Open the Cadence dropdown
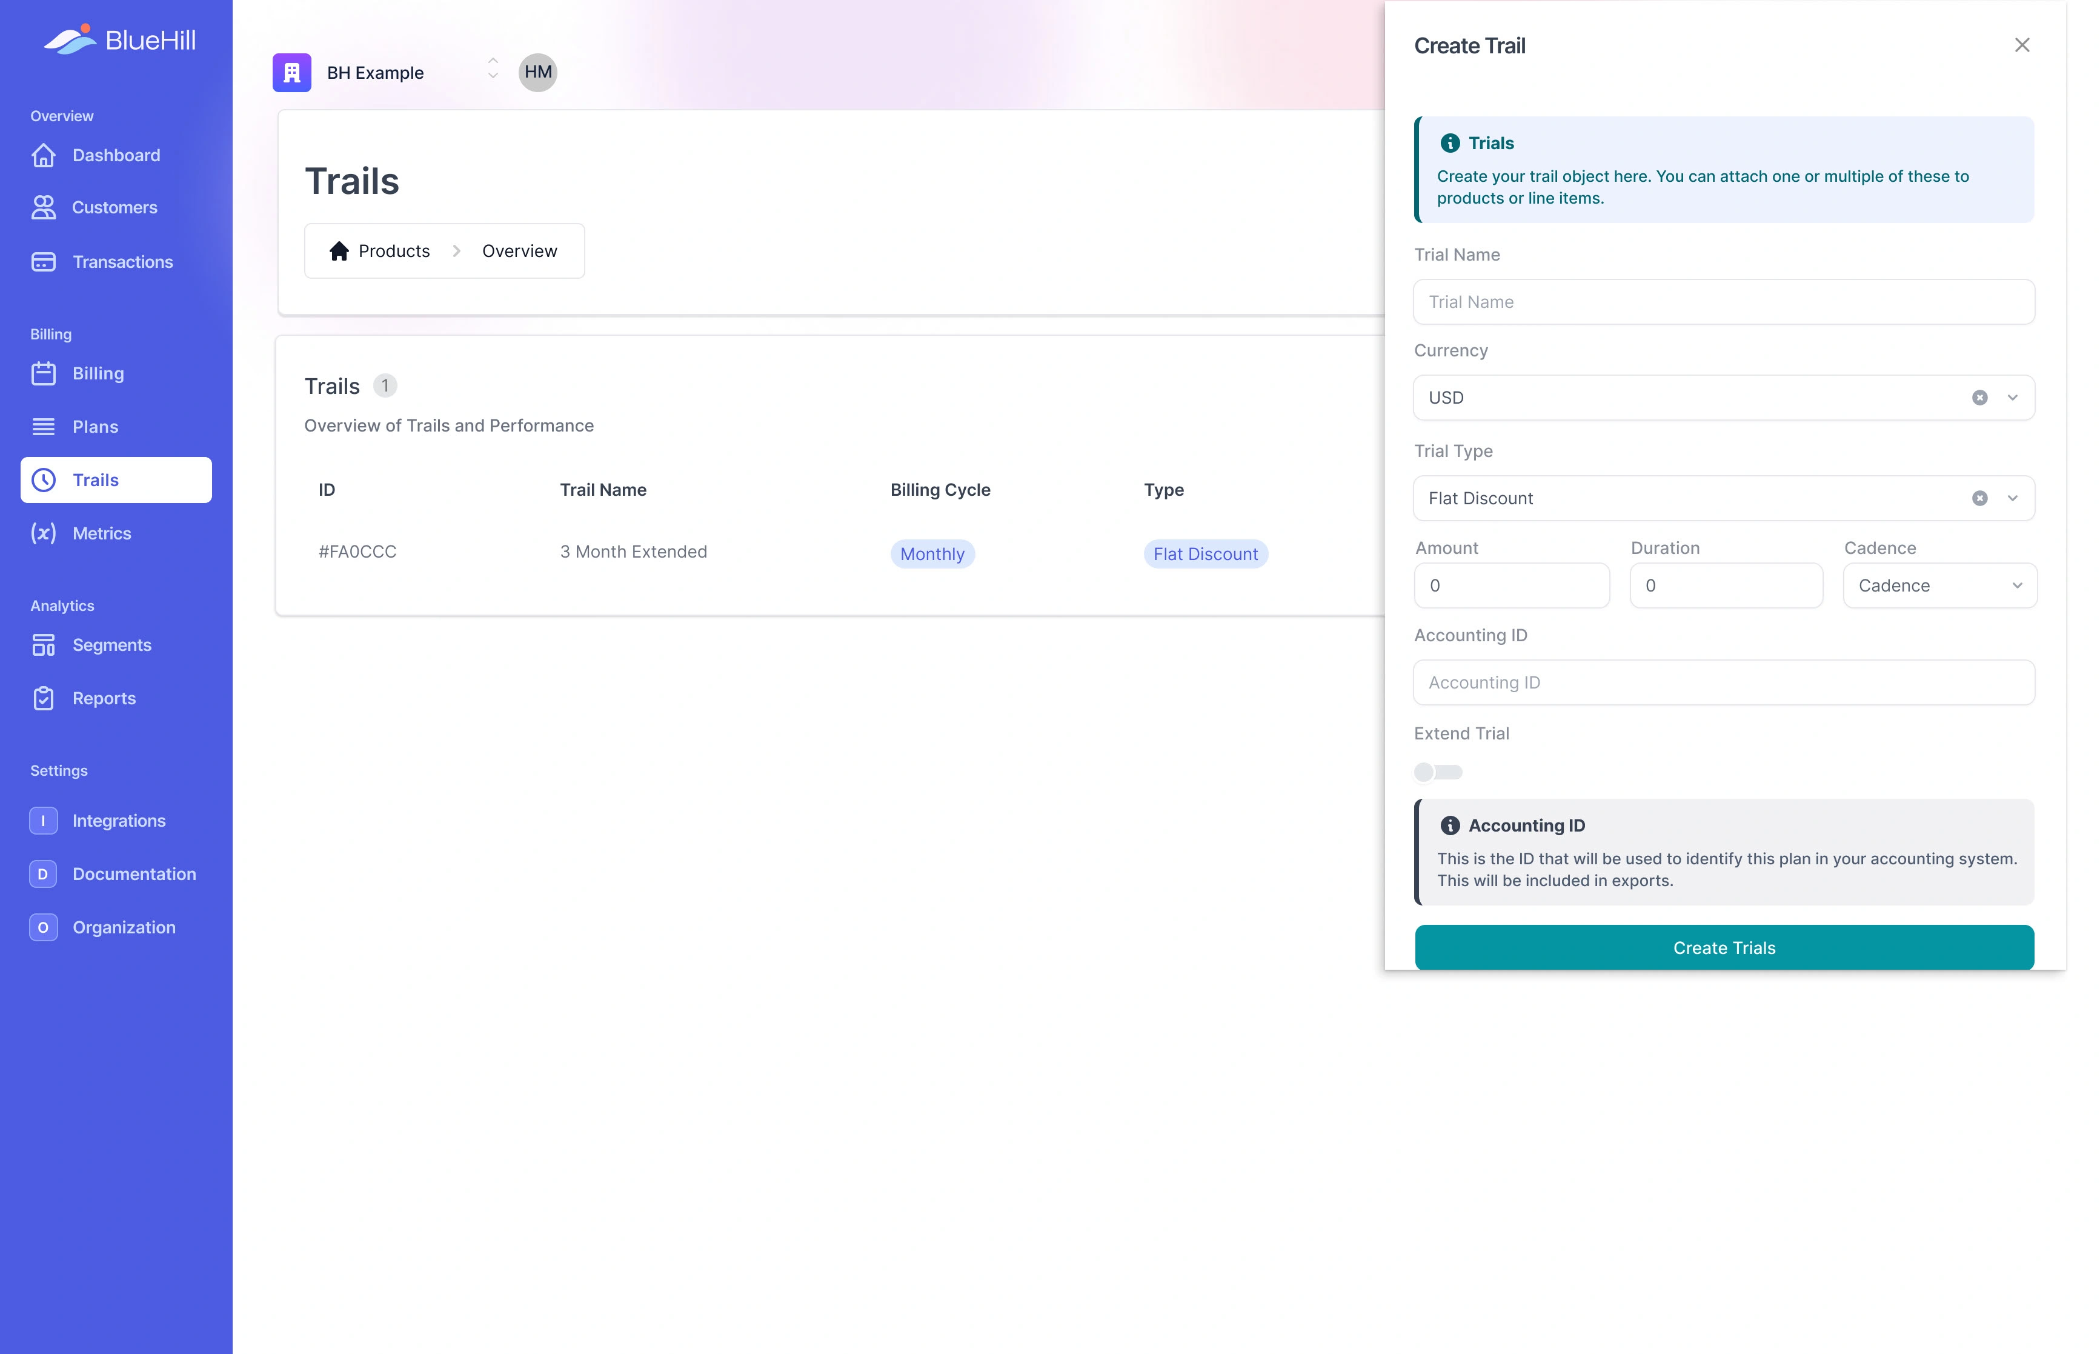 1940,585
